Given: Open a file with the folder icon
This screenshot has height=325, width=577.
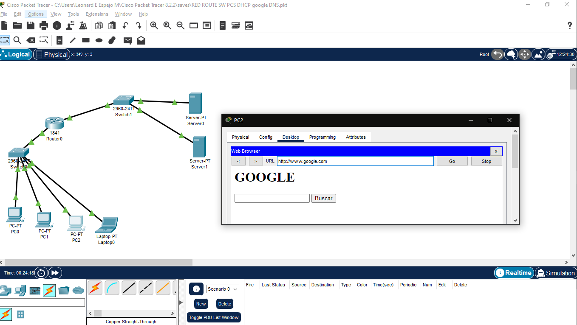Looking at the screenshot, I should (17, 25).
